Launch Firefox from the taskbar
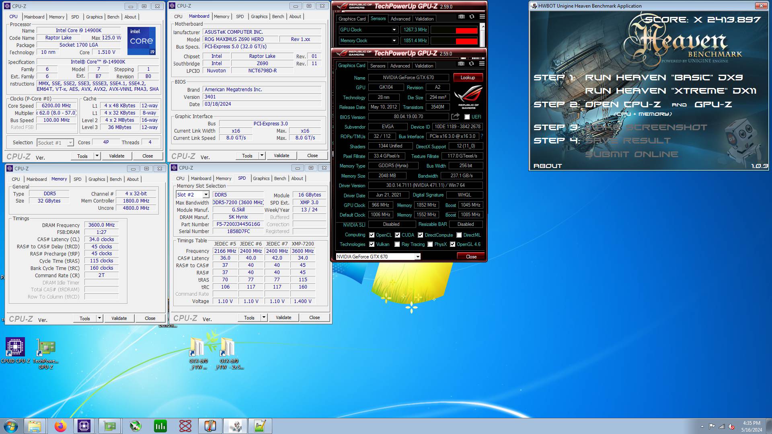This screenshot has height=434, width=772. click(x=61, y=426)
